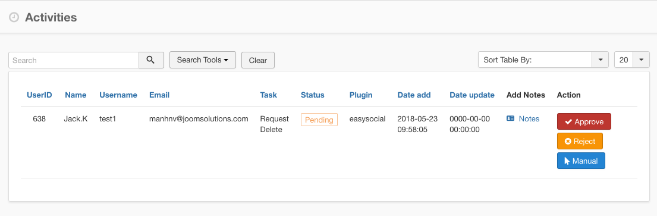Open the Search Tools dropdown
The width and height of the screenshot is (657, 216).
click(203, 60)
